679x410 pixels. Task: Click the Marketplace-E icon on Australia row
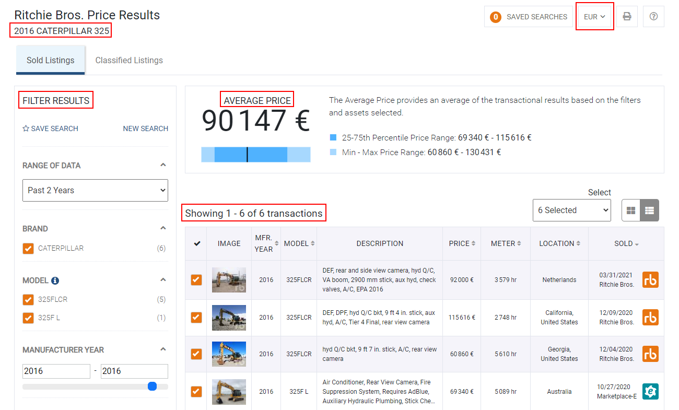[650, 391]
